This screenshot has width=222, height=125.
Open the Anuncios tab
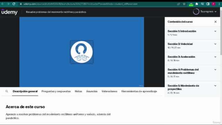[92, 91]
